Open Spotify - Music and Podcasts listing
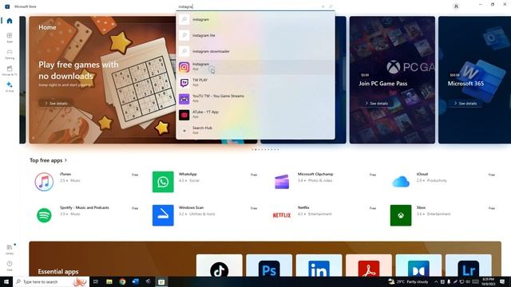Screen dimensions: 511x287 (x=87, y=214)
